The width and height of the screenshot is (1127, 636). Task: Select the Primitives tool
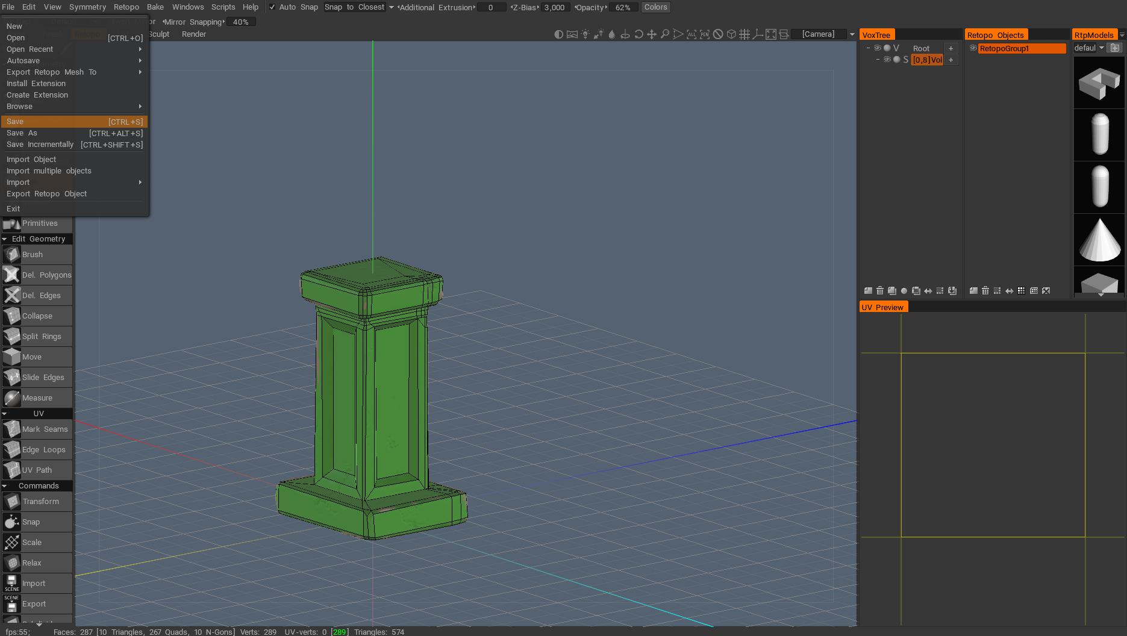[36, 223]
